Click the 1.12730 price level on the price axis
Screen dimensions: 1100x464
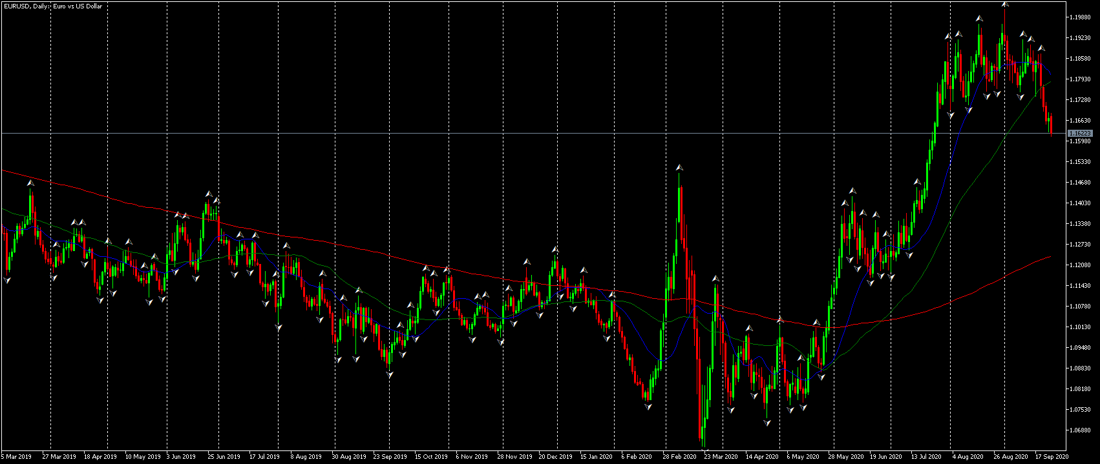[1080, 245]
